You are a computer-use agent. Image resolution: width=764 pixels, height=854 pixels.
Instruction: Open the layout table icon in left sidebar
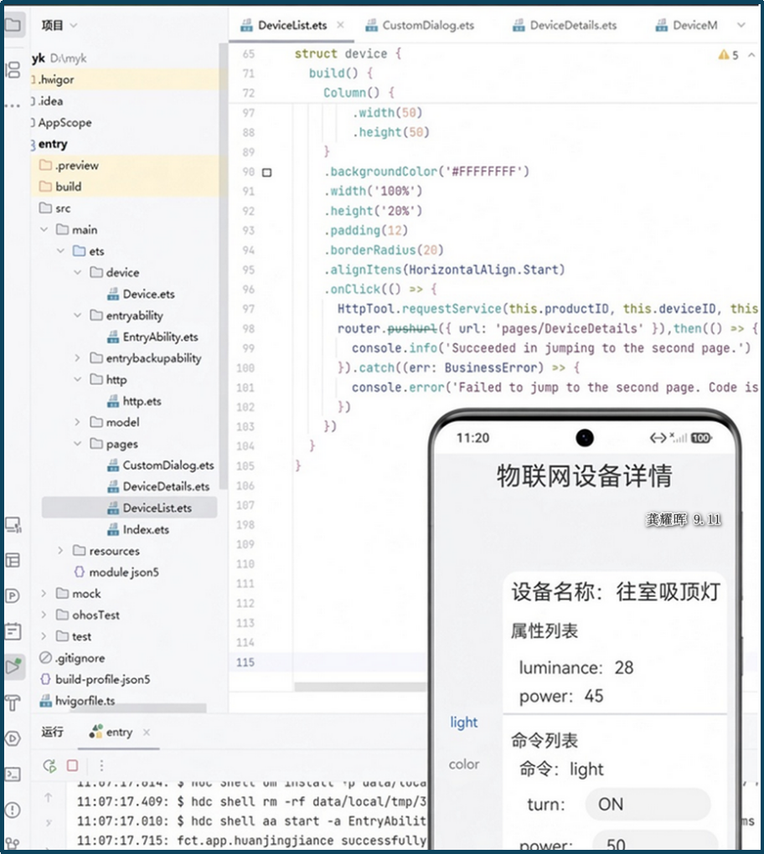point(13,560)
